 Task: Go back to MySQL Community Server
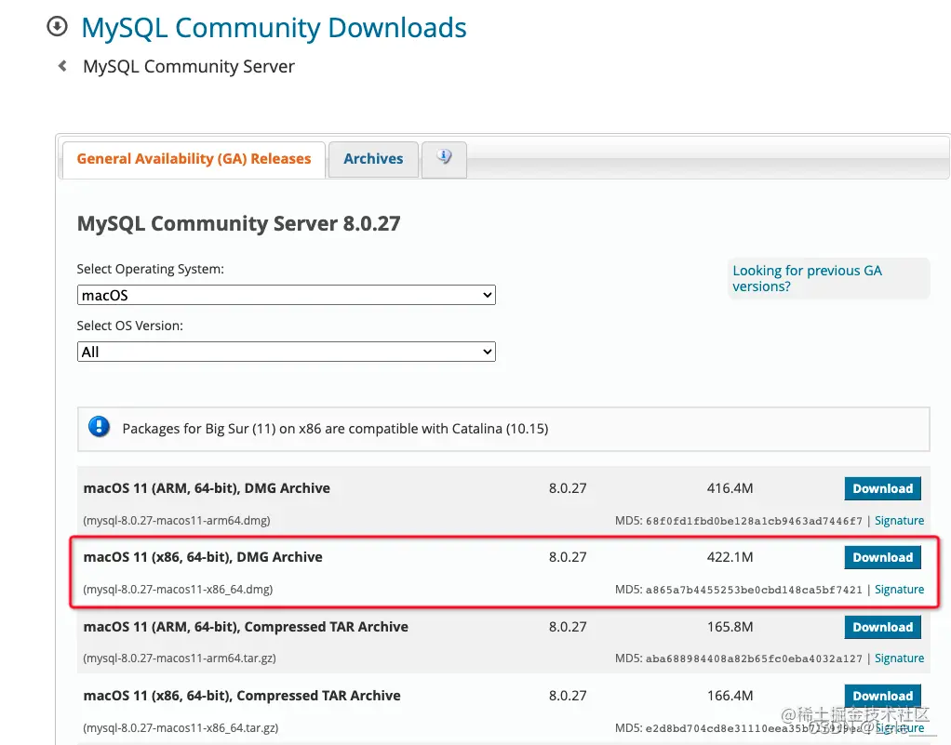point(189,66)
